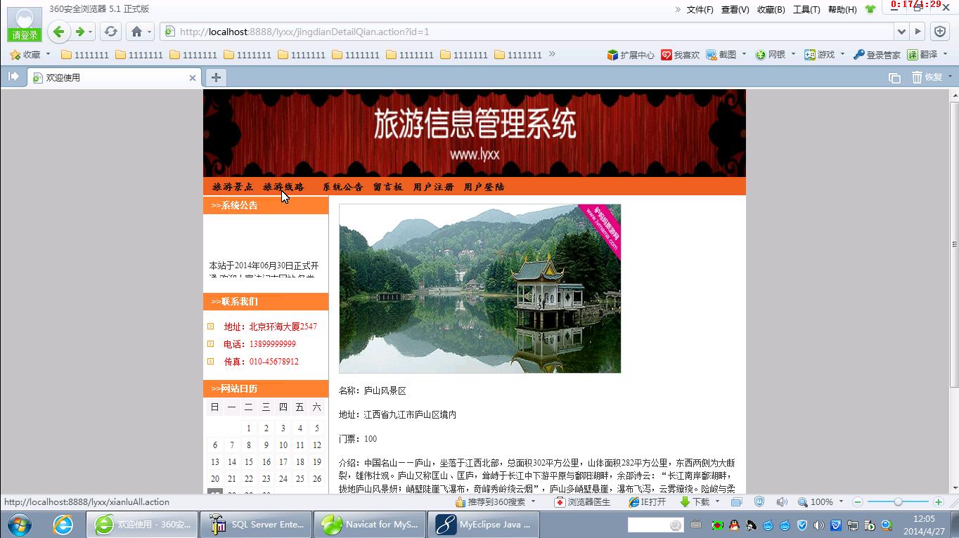This screenshot has width=959, height=538.
Task: Click the status bar shield icon
Action: [759, 502]
